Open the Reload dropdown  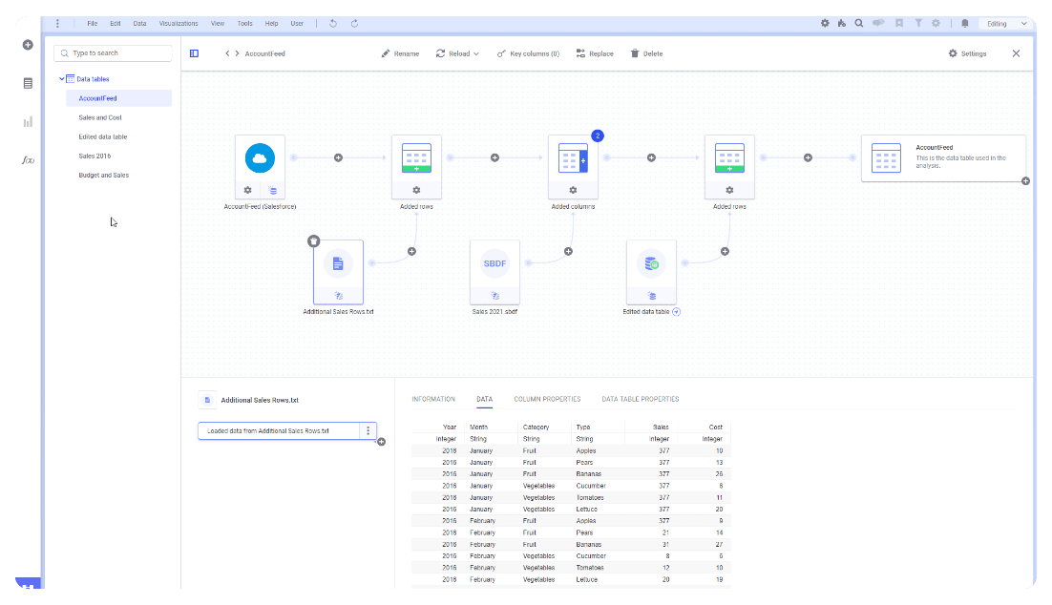click(x=457, y=53)
